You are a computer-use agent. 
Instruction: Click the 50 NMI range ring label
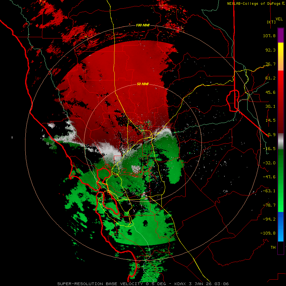[x=143, y=84]
